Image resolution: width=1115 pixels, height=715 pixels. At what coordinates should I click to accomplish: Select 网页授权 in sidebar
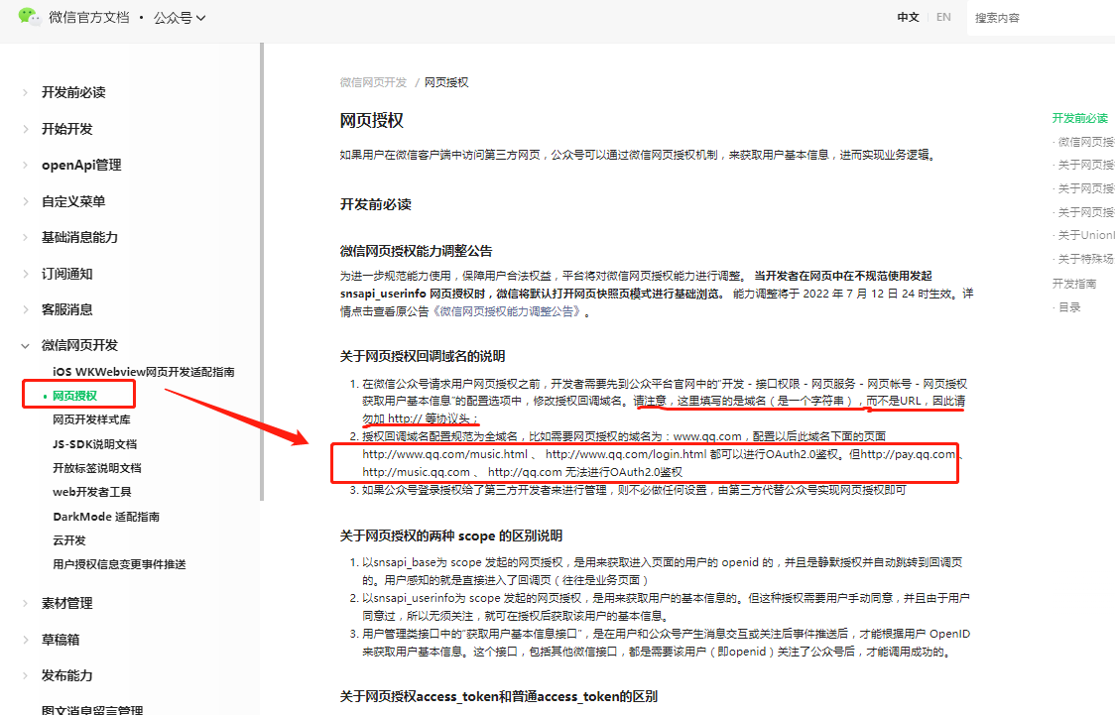click(74, 396)
